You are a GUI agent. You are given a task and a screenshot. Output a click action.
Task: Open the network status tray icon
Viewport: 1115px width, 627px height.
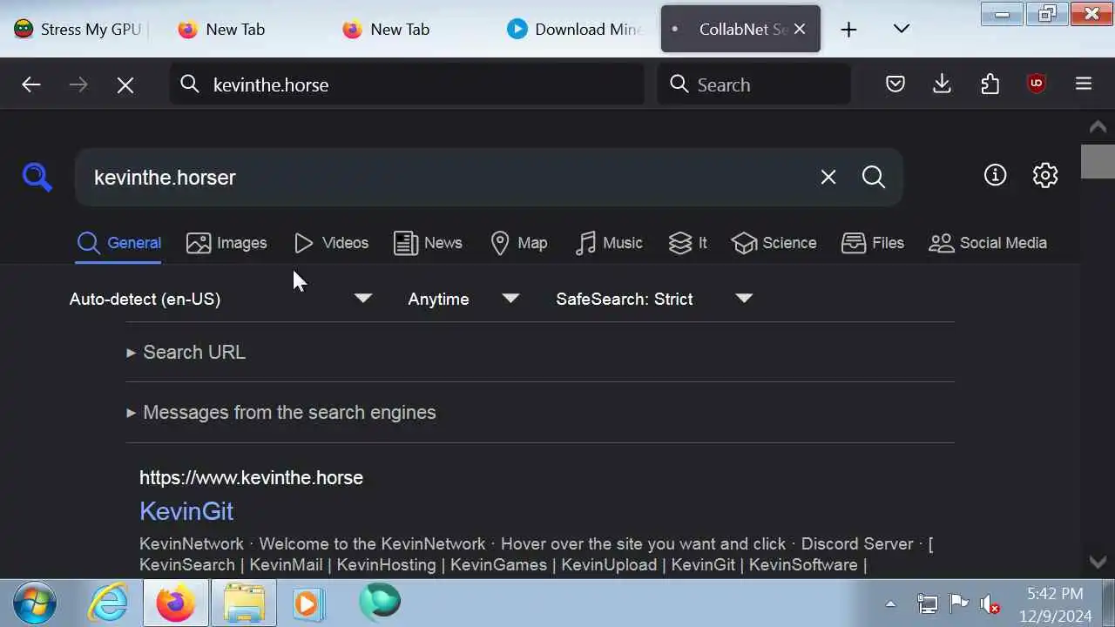928,603
